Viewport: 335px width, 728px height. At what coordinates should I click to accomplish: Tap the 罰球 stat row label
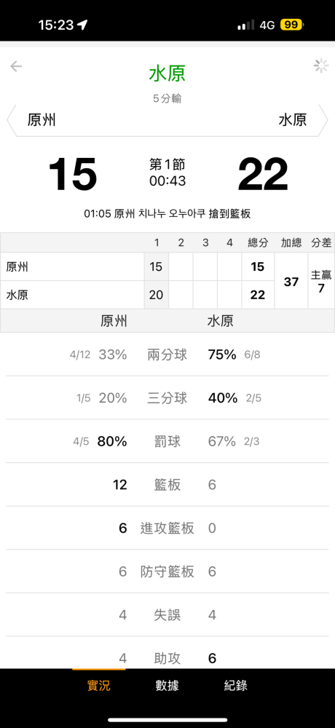click(167, 441)
